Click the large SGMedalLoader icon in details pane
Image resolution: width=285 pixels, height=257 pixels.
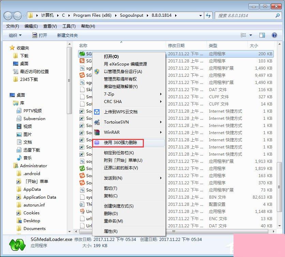[17, 245]
